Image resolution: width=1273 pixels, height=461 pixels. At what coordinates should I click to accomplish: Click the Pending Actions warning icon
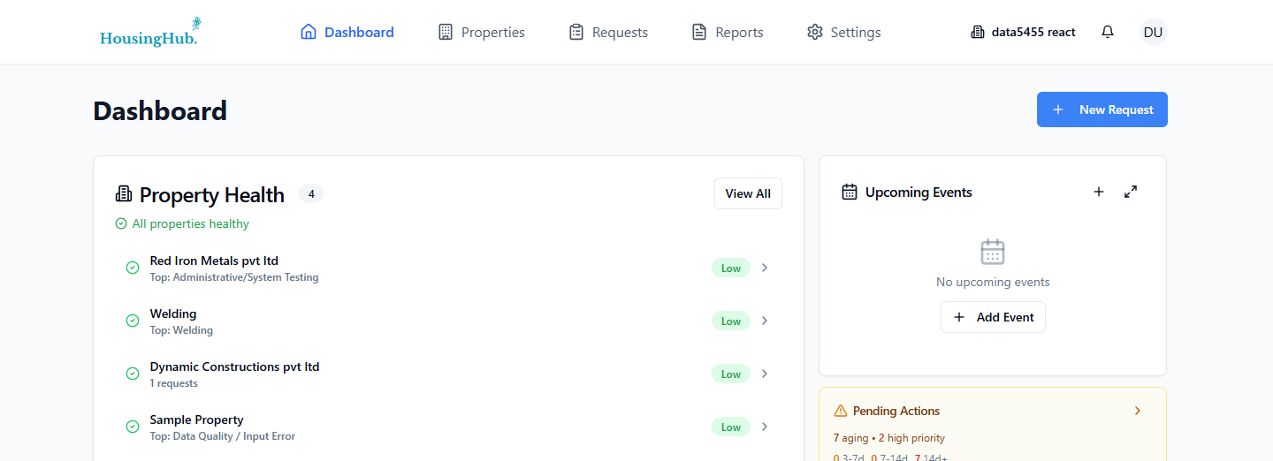tap(841, 411)
